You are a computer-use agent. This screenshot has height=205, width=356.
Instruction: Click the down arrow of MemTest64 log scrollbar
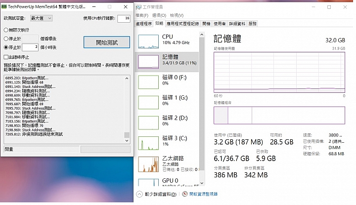[x=127, y=141]
